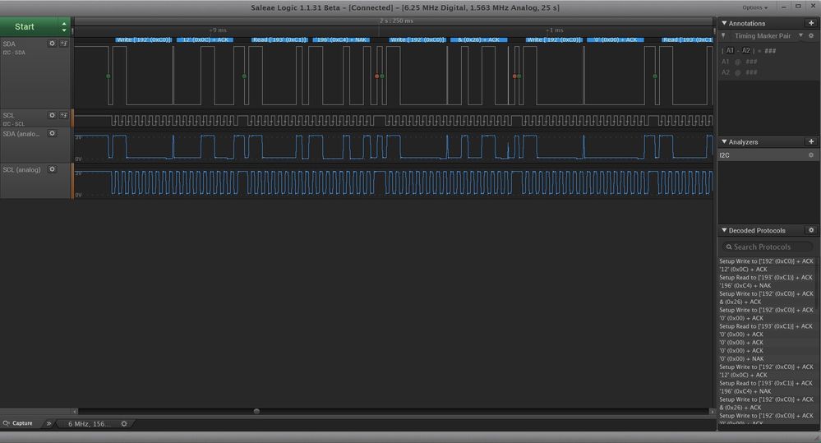Viewport: 821px width, 443px height.
Task: Select timing marker A1
Action: (730, 51)
